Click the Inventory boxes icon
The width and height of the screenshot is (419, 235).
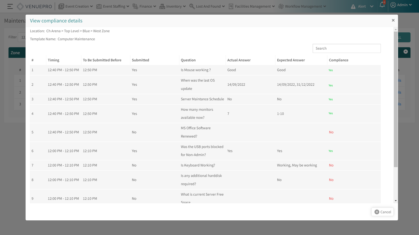pos(162,6)
